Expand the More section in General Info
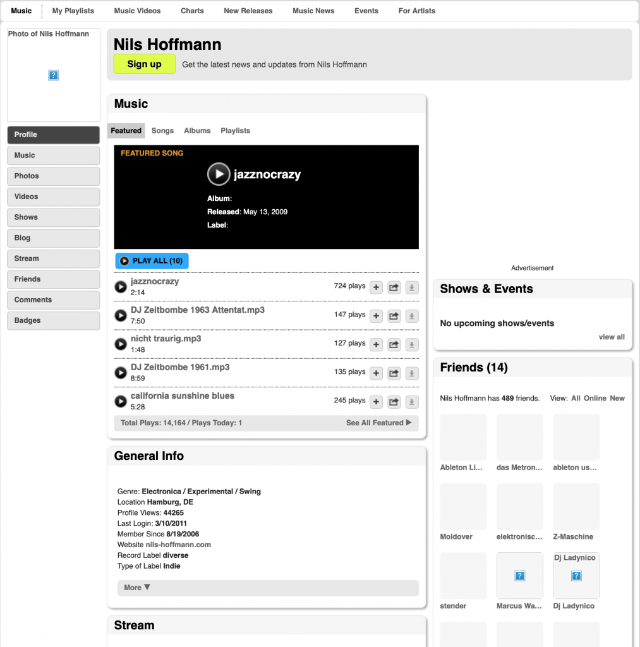The image size is (640, 647). tap(136, 588)
